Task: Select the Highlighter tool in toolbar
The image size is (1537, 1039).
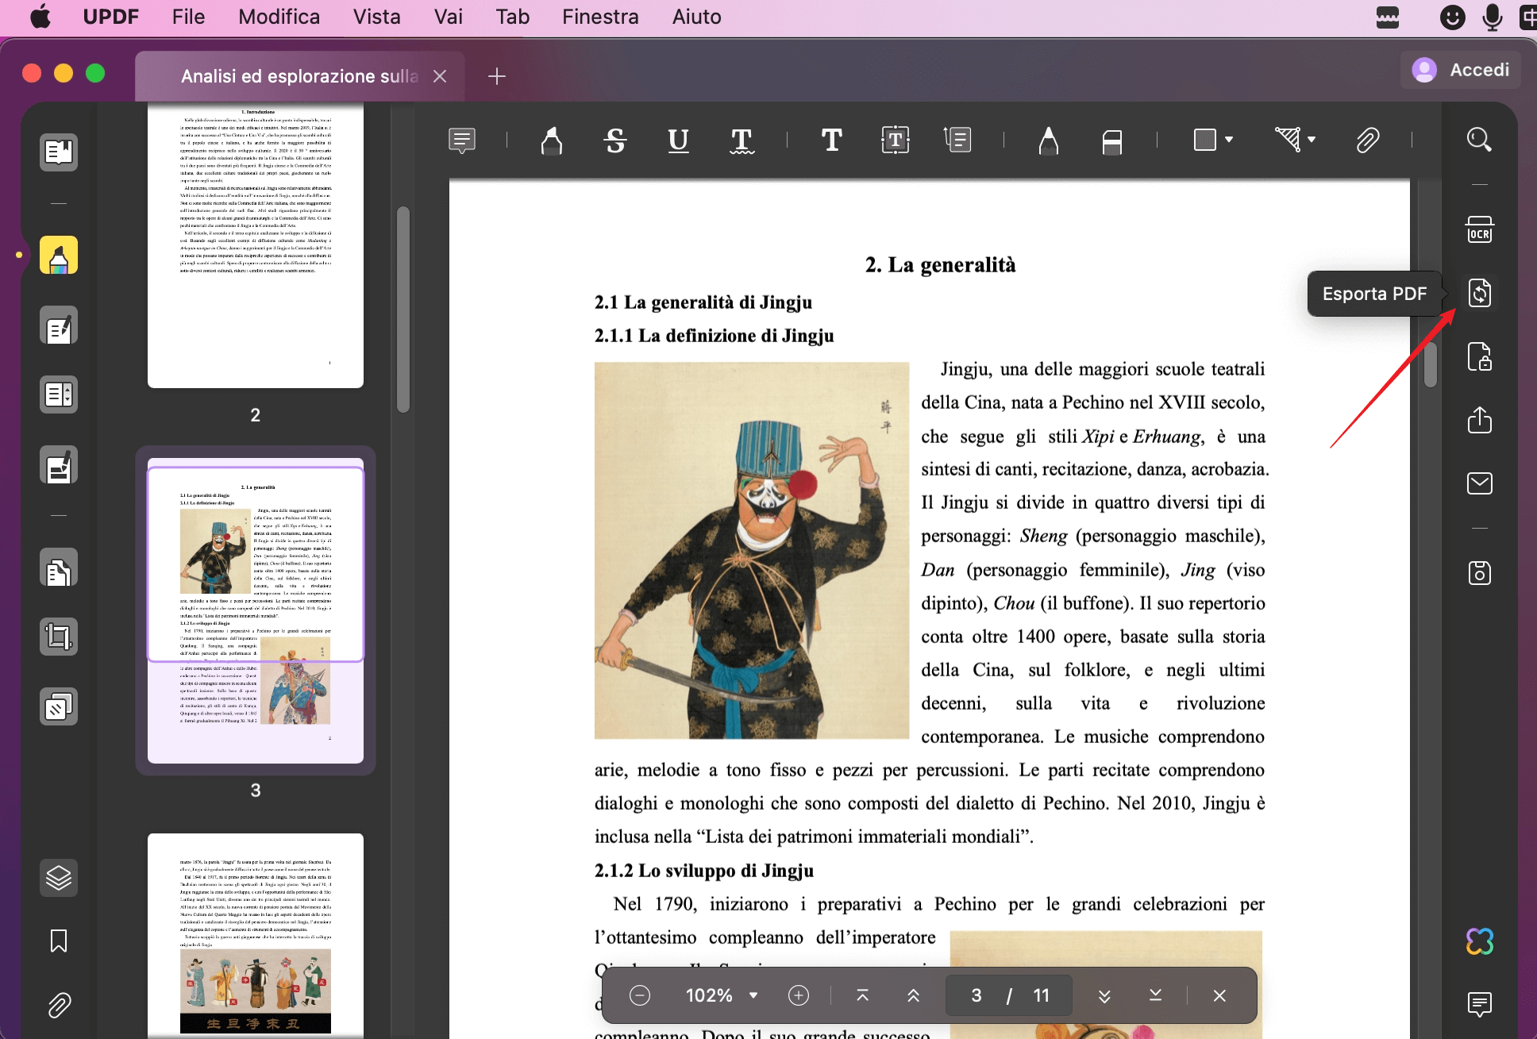Action: 551,140
